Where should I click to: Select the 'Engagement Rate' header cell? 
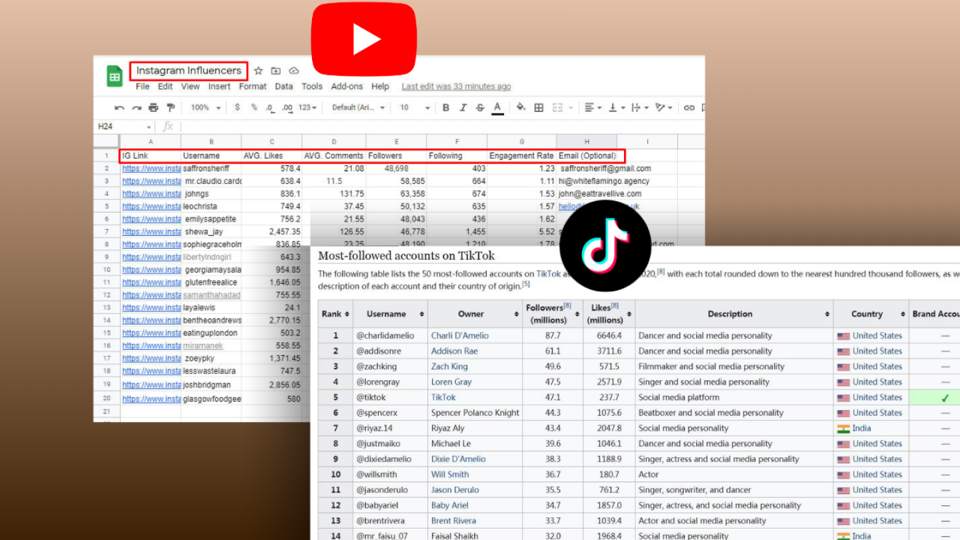522,155
